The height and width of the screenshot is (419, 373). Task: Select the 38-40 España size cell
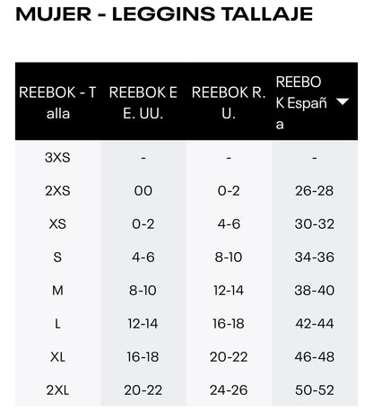[x=315, y=290]
